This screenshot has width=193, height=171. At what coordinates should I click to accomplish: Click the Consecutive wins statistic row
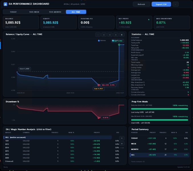click(160, 92)
